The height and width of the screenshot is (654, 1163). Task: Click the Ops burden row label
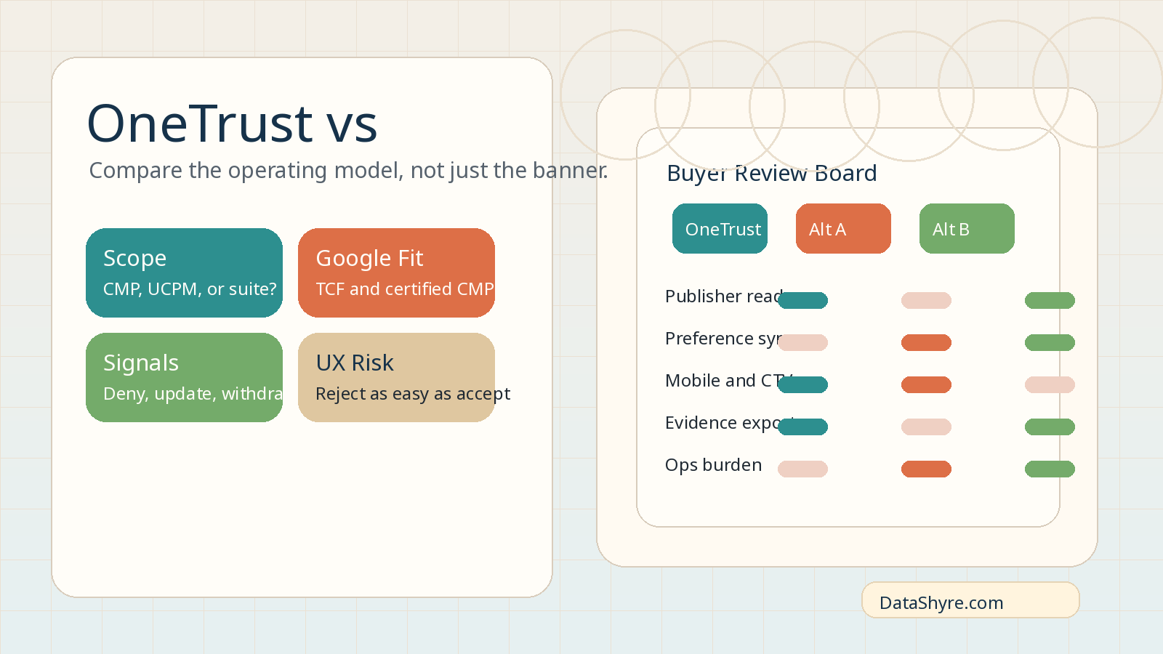point(713,465)
